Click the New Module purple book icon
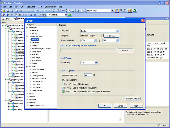 [x=4, y=15]
